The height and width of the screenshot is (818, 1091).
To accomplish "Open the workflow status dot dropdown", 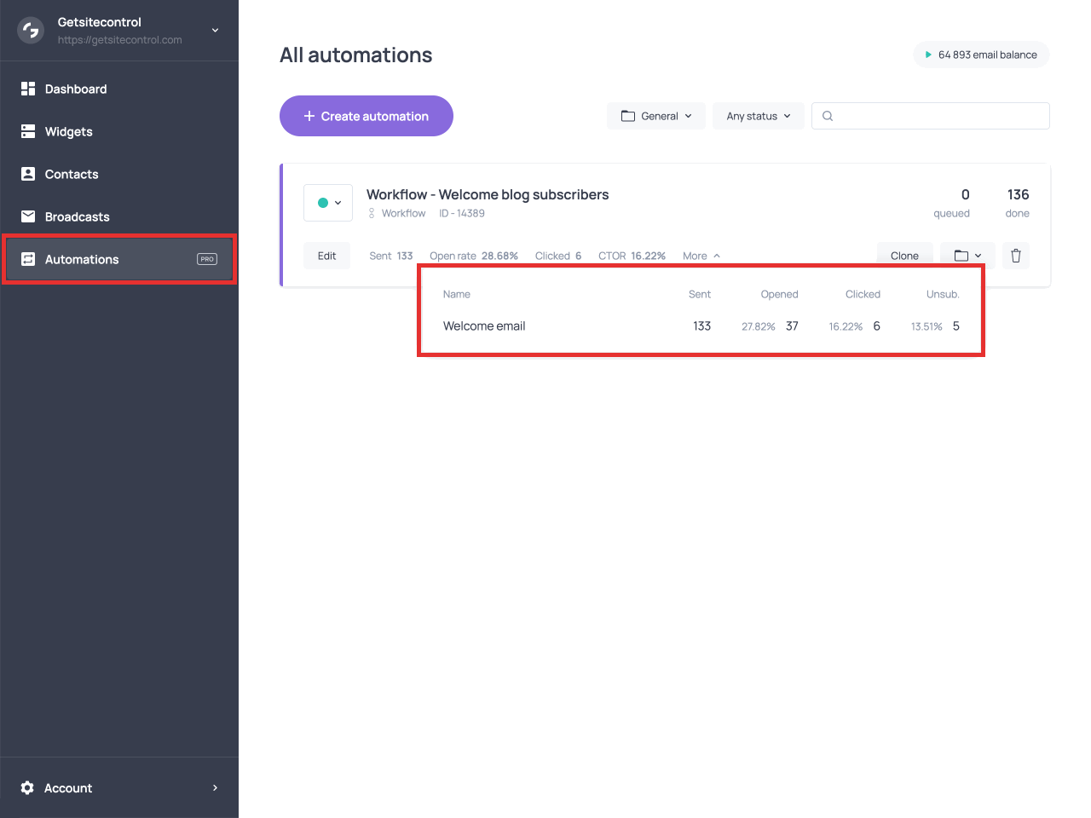I will coord(328,203).
